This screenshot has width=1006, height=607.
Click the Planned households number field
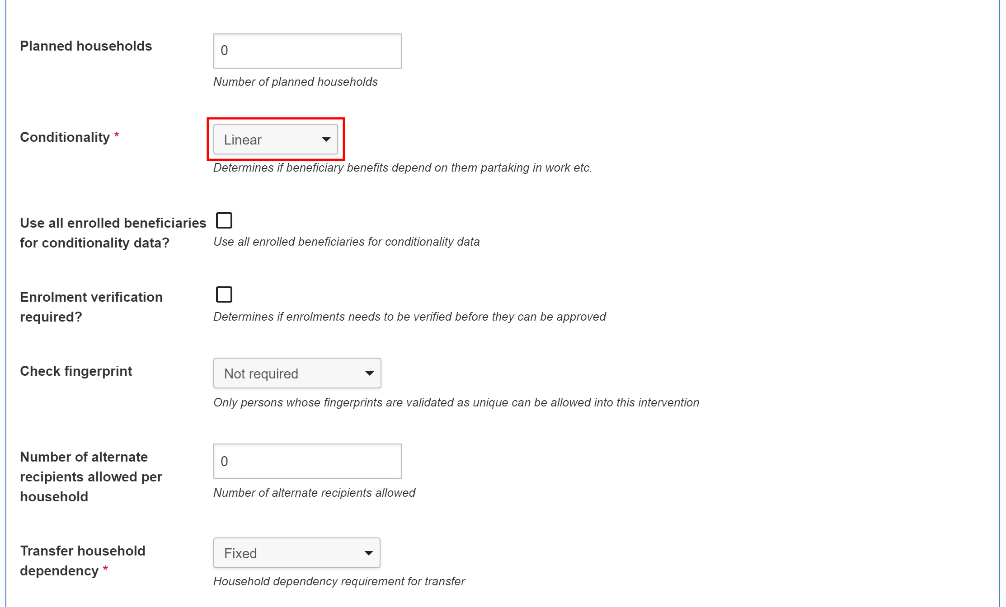pos(307,51)
